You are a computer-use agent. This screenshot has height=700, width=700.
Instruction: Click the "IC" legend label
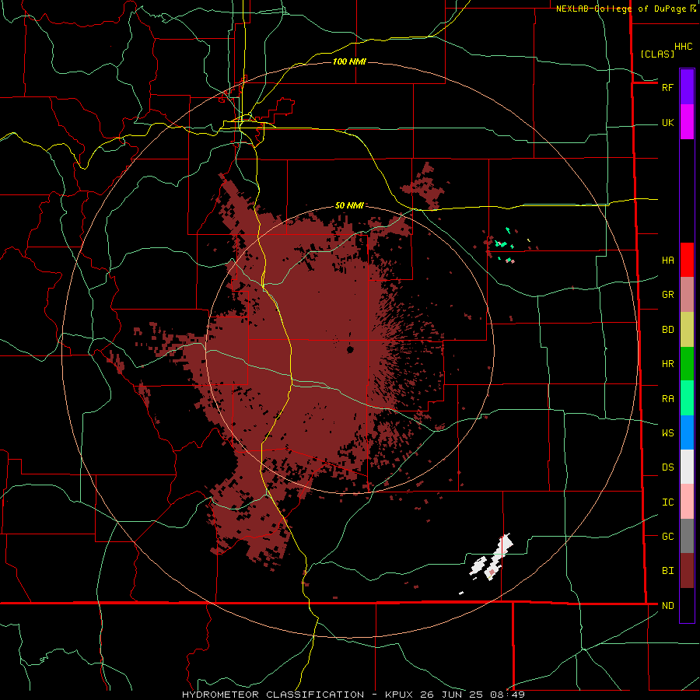click(667, 502)
